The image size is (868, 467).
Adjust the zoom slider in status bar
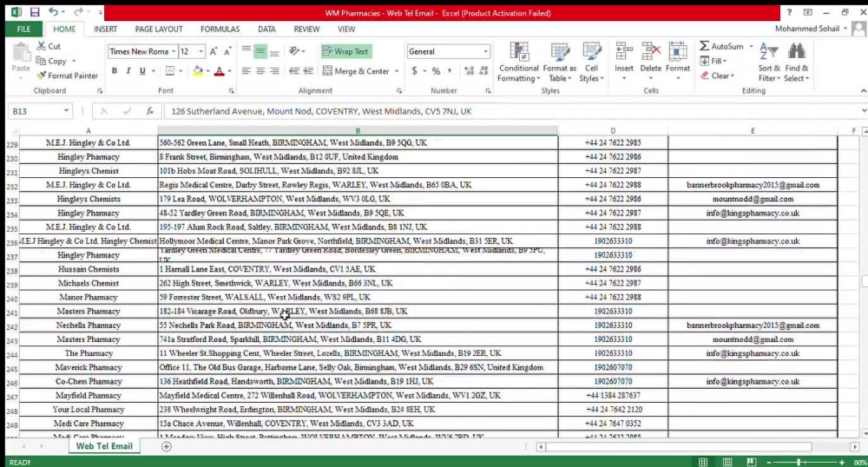pos(799,462)
